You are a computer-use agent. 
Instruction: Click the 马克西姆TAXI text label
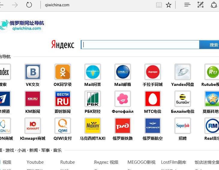tap(93, 138)
